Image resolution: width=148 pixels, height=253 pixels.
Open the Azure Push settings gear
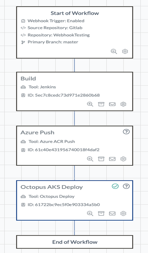click(x=123, y=159)
